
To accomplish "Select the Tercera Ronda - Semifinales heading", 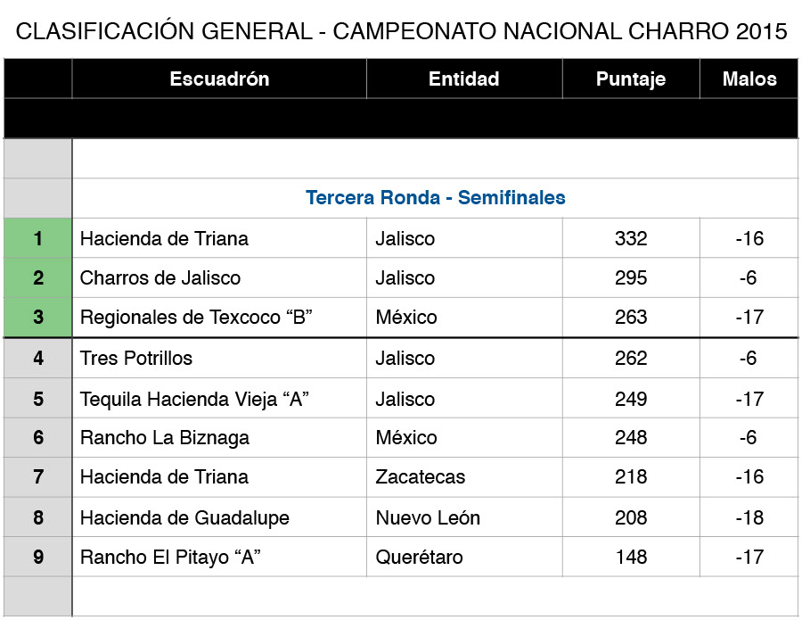I will [435, 197].
